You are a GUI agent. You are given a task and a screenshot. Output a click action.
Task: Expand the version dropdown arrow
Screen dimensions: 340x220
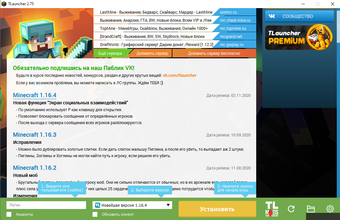click(168, 205)
